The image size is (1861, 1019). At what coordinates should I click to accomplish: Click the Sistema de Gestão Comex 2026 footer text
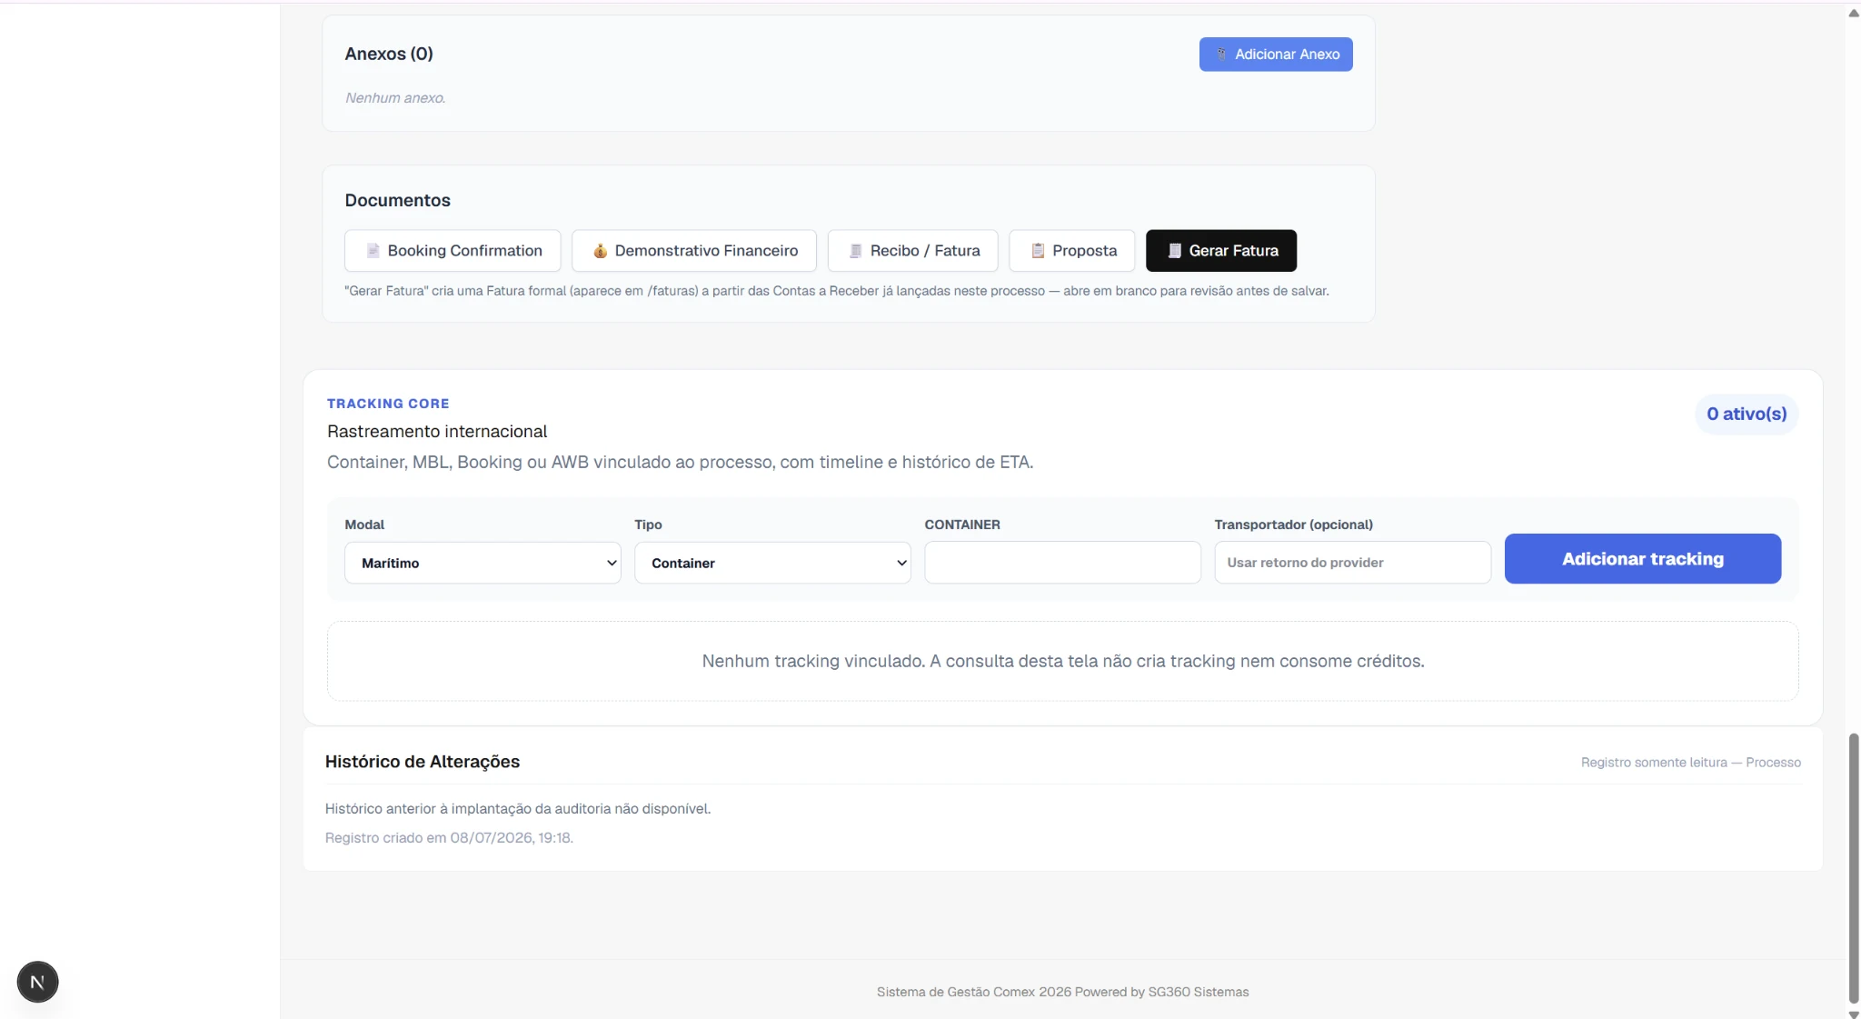[x=1062, y=992]
